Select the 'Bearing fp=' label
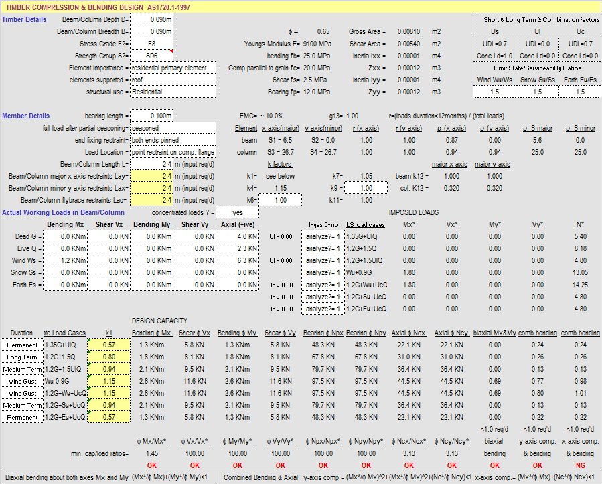The image size is (602, 484). coord(284,92)
